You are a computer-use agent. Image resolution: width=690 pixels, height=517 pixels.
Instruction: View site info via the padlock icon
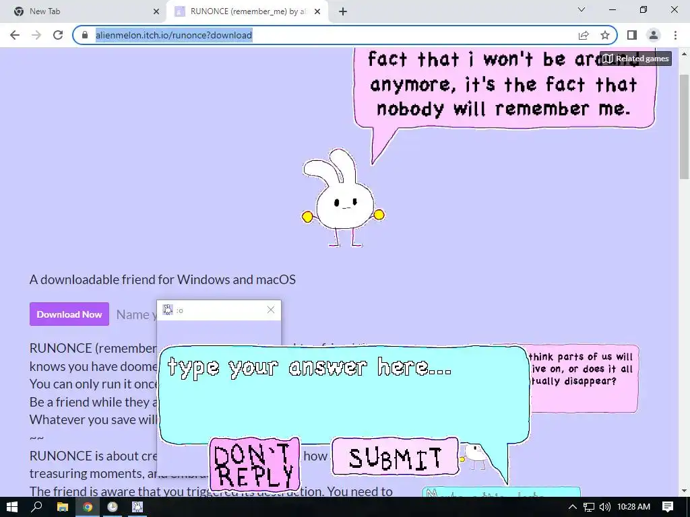85,35
